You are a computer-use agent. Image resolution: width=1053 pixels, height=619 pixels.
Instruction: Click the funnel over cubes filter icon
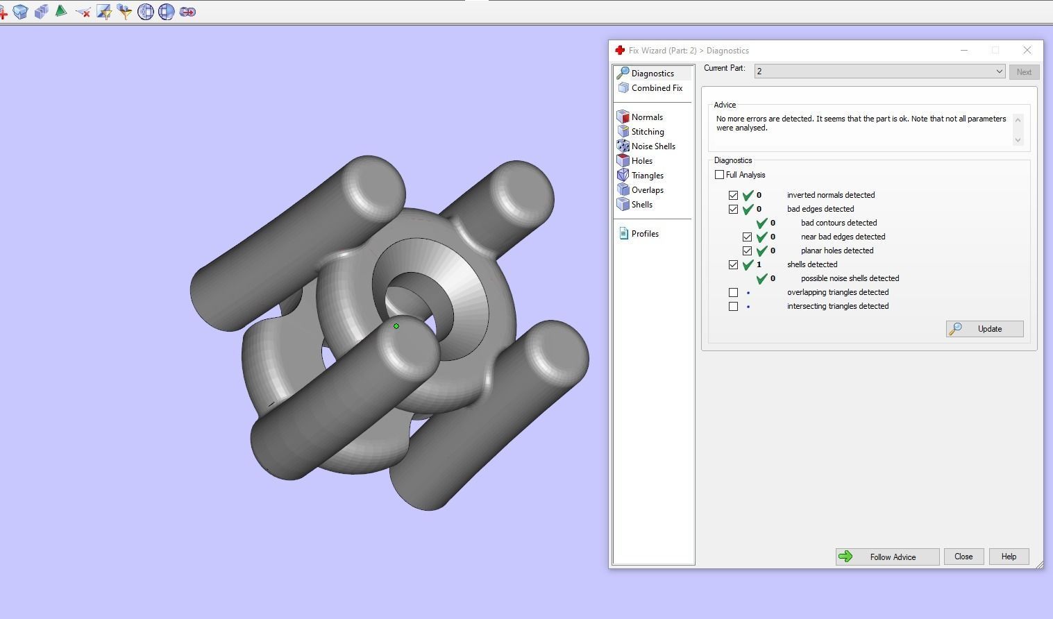tap(124, 12)
